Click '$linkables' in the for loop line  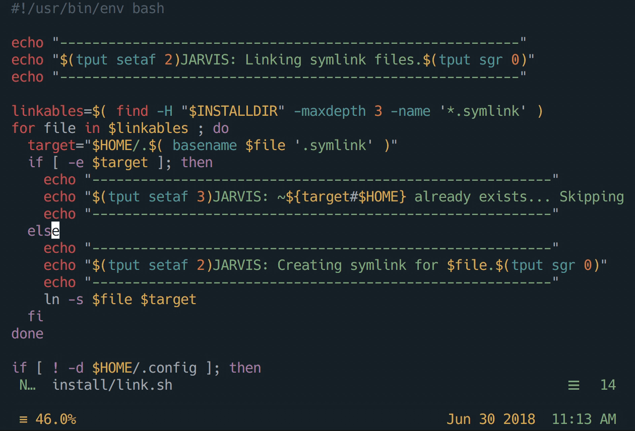148,128
